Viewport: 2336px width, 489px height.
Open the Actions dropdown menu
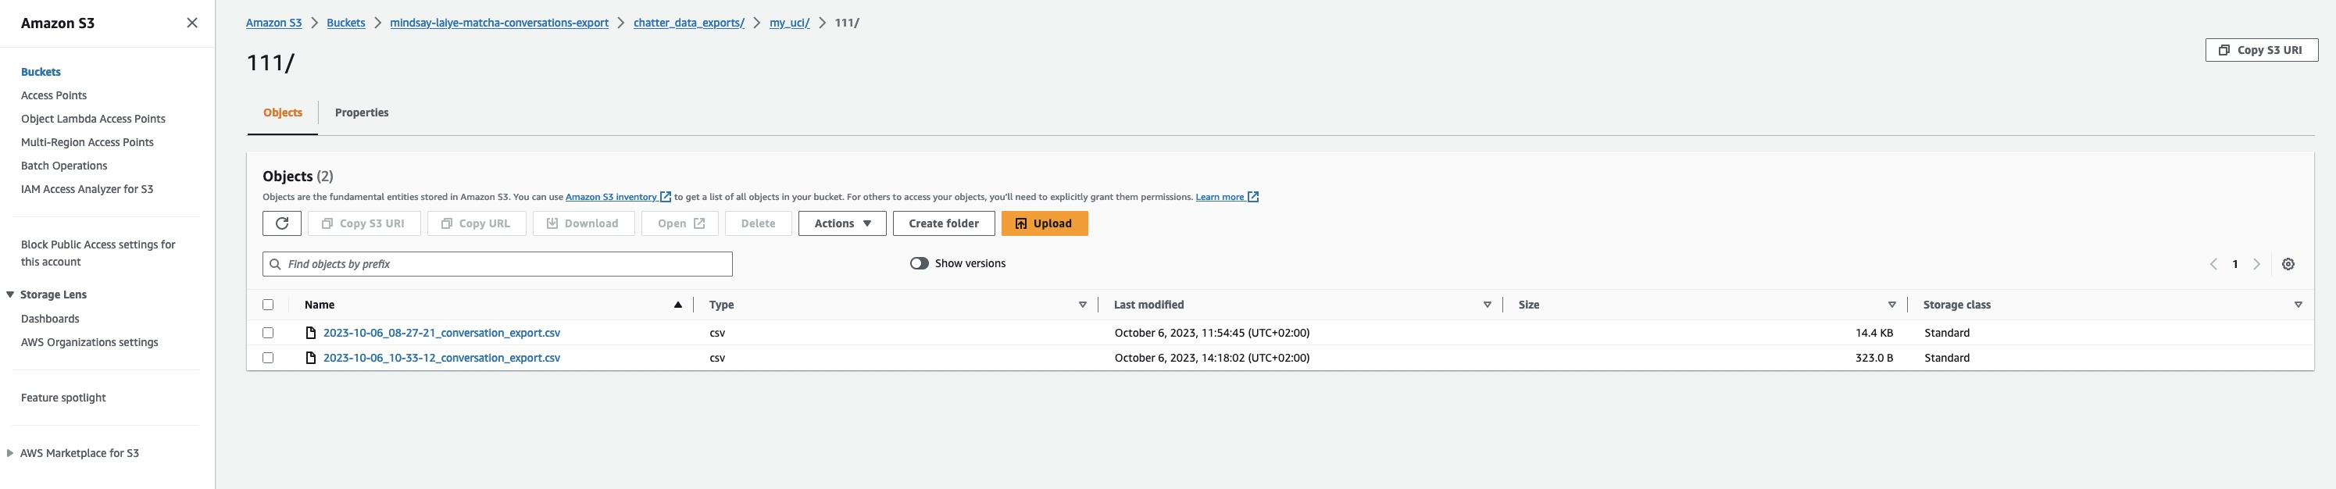tap(842, 223)
